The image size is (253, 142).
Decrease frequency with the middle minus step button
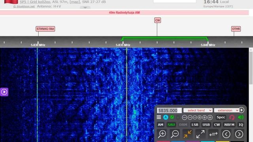point(190,118)
